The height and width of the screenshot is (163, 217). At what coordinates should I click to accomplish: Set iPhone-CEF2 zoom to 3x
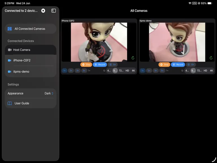pos(77,70)
